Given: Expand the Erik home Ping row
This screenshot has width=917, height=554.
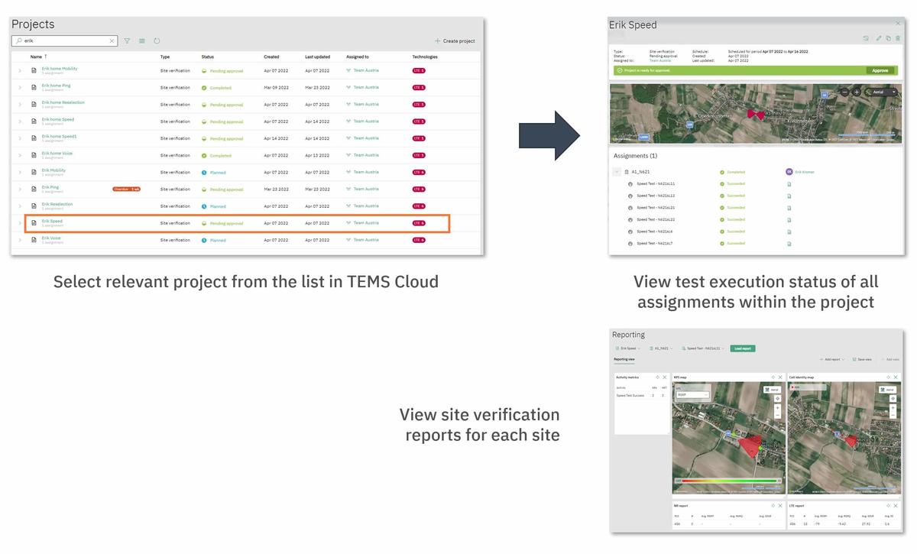Looking at the screenshot, I should click(x=20, y=87).
